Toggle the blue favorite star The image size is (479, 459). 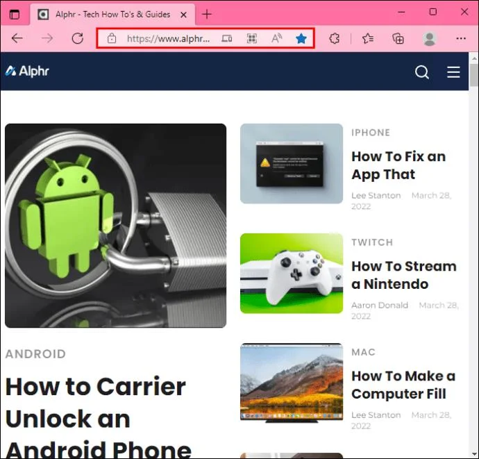[x=301, y=38]
